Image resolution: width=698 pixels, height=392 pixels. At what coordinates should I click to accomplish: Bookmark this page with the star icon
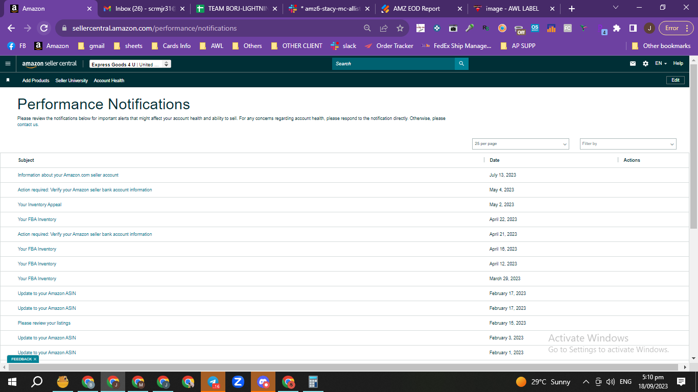(400, 29)
